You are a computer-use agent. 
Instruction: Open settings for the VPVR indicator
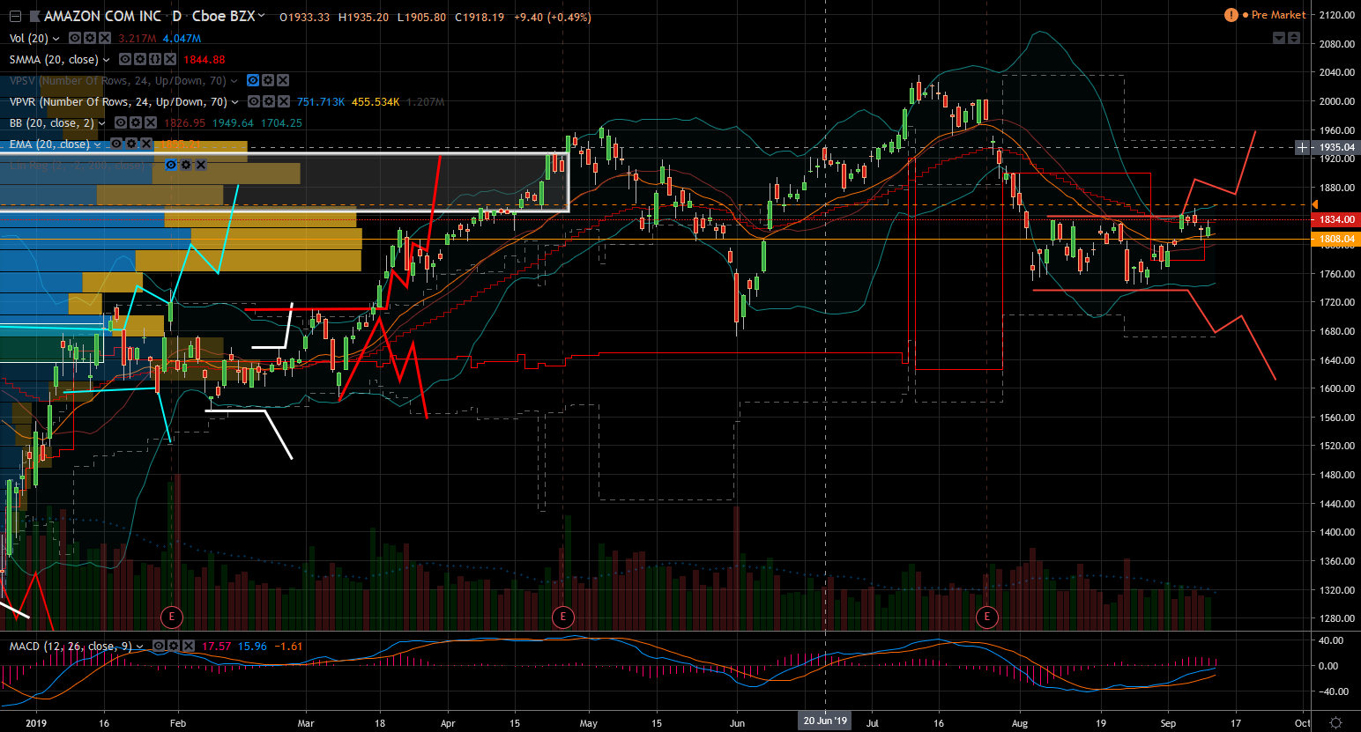[x=269, y=102]
